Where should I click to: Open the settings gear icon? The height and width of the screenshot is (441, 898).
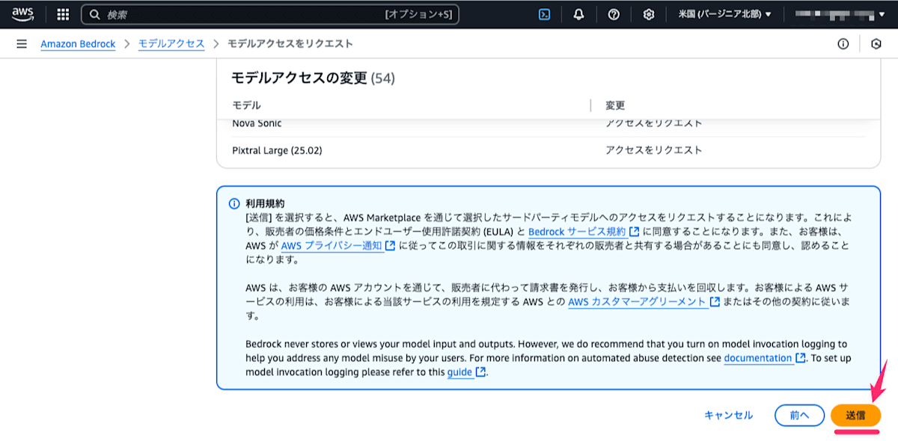coord(649,14)
